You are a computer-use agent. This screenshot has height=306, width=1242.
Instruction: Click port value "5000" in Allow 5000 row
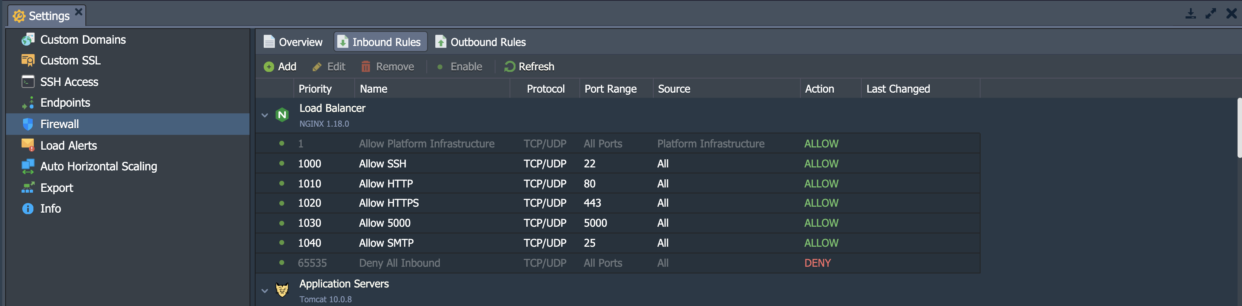point(595,223)
